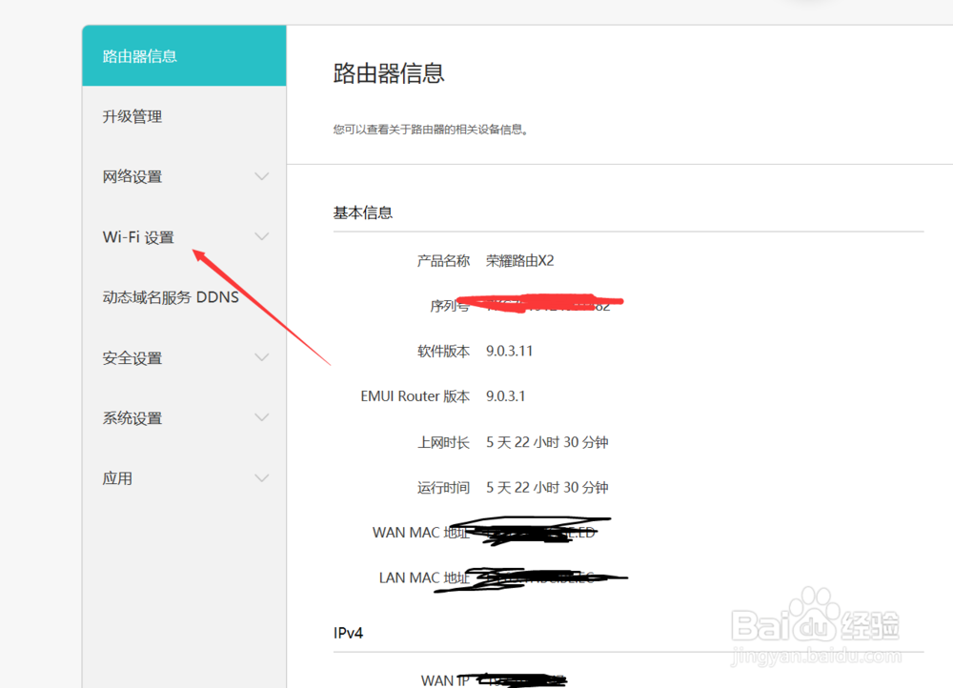The width and height of the screenshot is (953, 688).
Task: Click the software version value 9.0.3.11
Action: click(509, 351)
